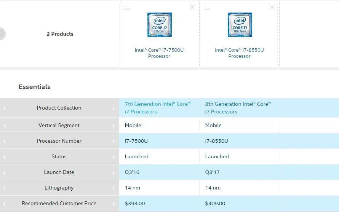339x212 pixels.
Task: Open the Intel Core i7-8550U Processor link
Action: pyautogui.click(x=239, y=53)
